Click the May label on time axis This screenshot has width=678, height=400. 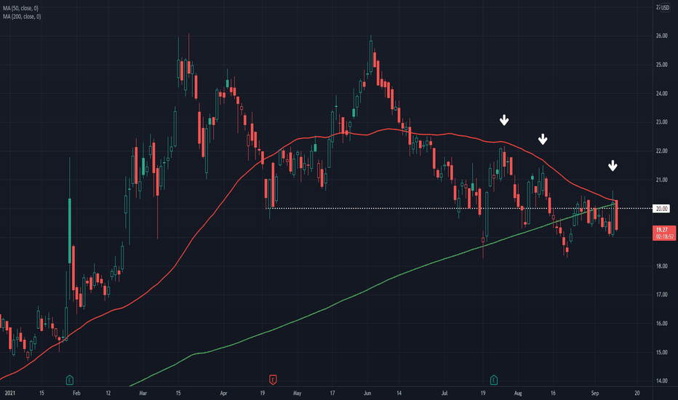point(297,393)
